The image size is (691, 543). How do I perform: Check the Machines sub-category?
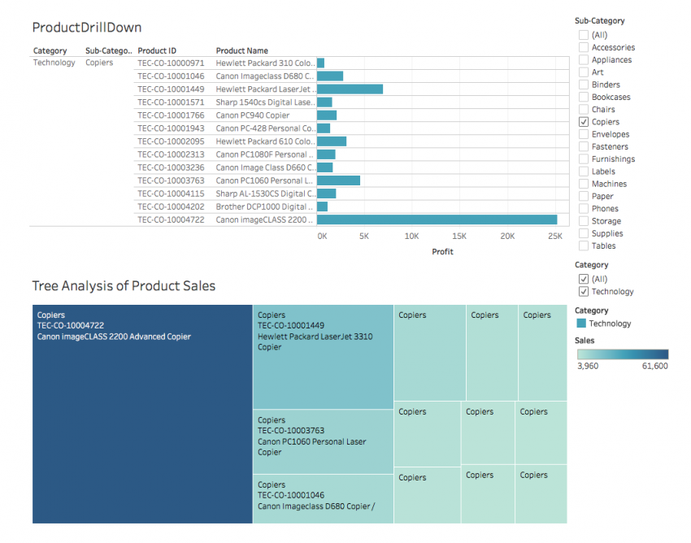[583, 183]
